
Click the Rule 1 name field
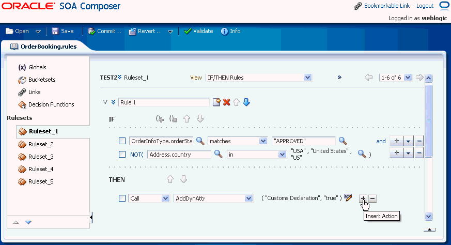pos(164,102)
